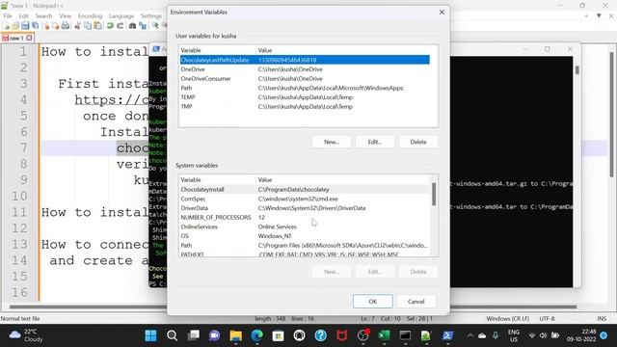Image resolution: width=617 pixels, height=347 pixels.
Task: Click the Replace icon in Notepad++ toolbar
Action: click(x=143, y=26)
